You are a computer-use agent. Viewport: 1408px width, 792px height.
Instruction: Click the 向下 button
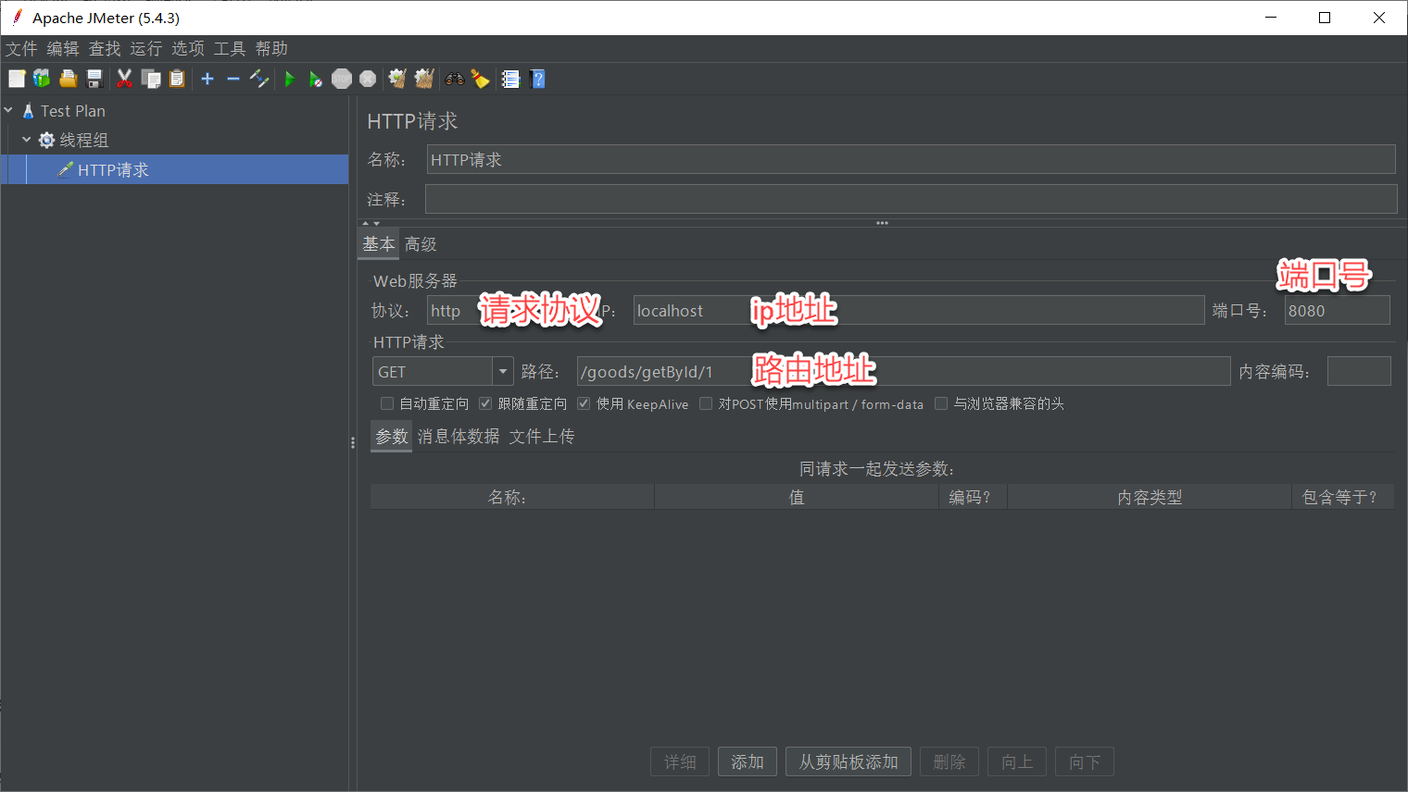[x=1085, y=762]
